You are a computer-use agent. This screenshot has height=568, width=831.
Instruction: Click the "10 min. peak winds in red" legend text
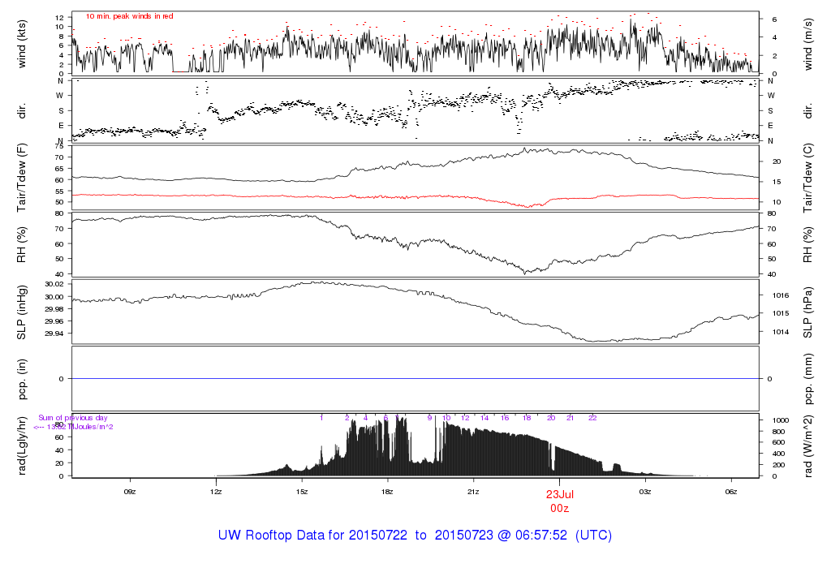[129, 16]
